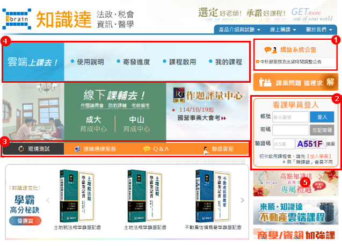Click the 忘記密碼 button

click(322, 130)
